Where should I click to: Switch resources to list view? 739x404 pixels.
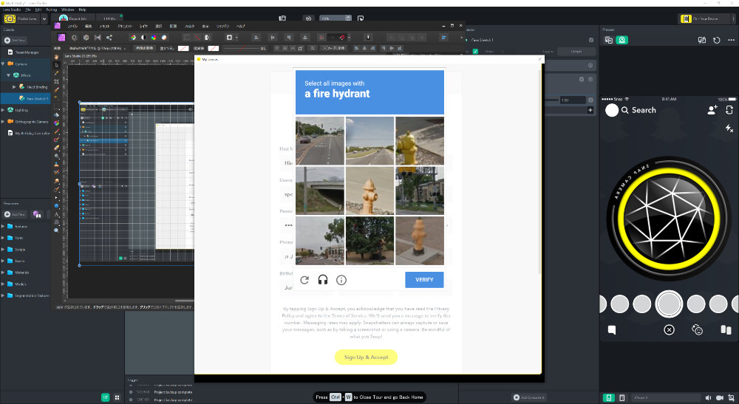[x=106, y=397]
